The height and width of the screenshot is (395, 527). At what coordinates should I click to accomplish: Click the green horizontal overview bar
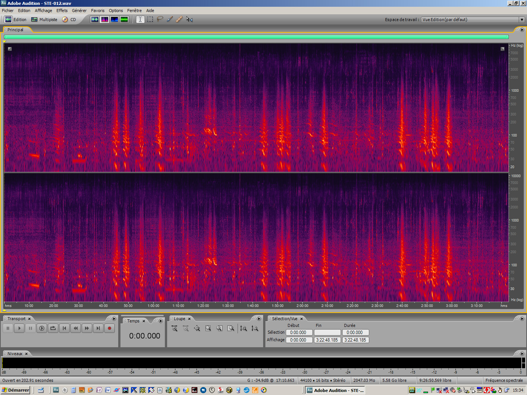coord(256,36)
